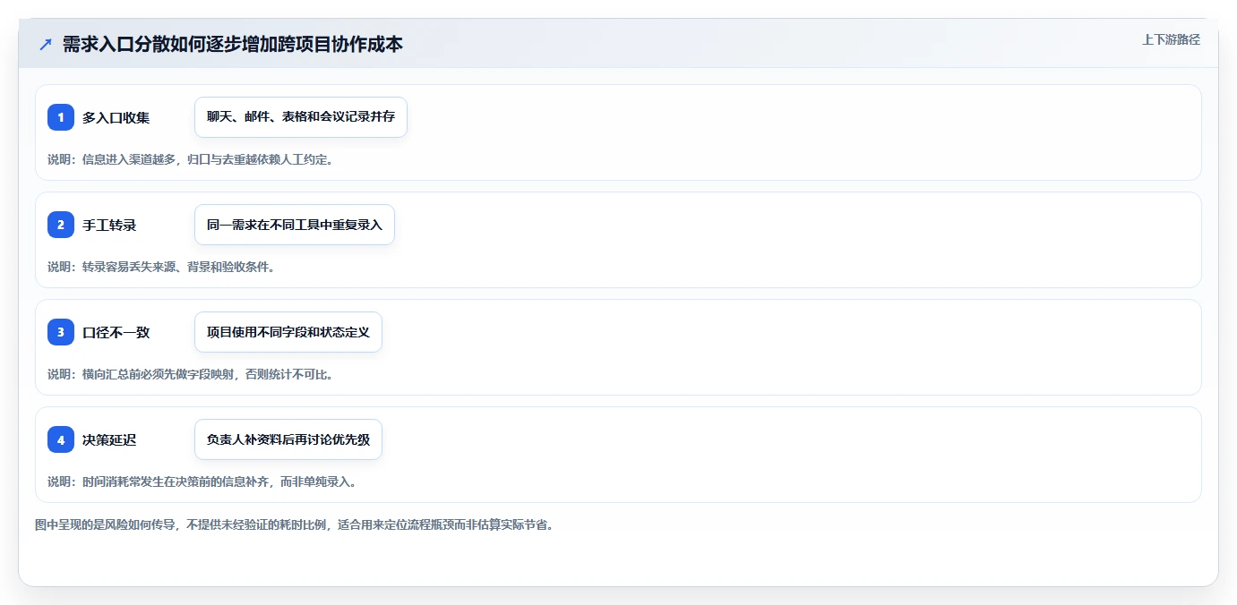Viewport: 1237px width, 605px height.
Task: Select the 同一需求在不同工具中重复录入 chip
Action: click(295, 225)
